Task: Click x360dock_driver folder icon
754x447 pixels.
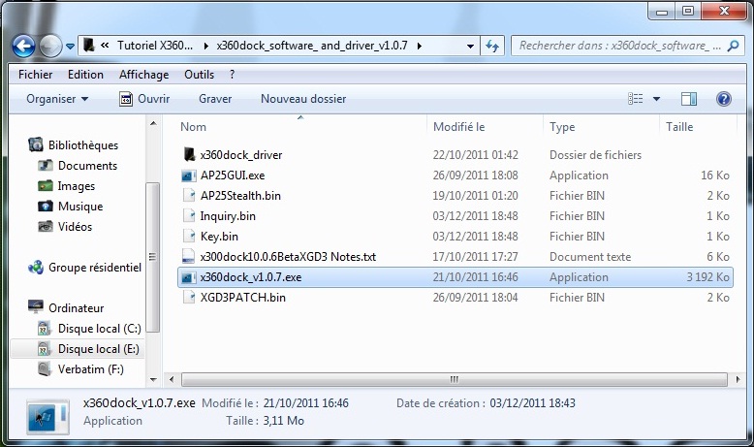Action: (x=189, y=154)
